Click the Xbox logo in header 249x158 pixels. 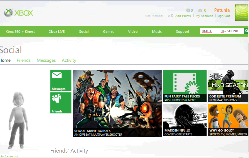click(18, 13)
